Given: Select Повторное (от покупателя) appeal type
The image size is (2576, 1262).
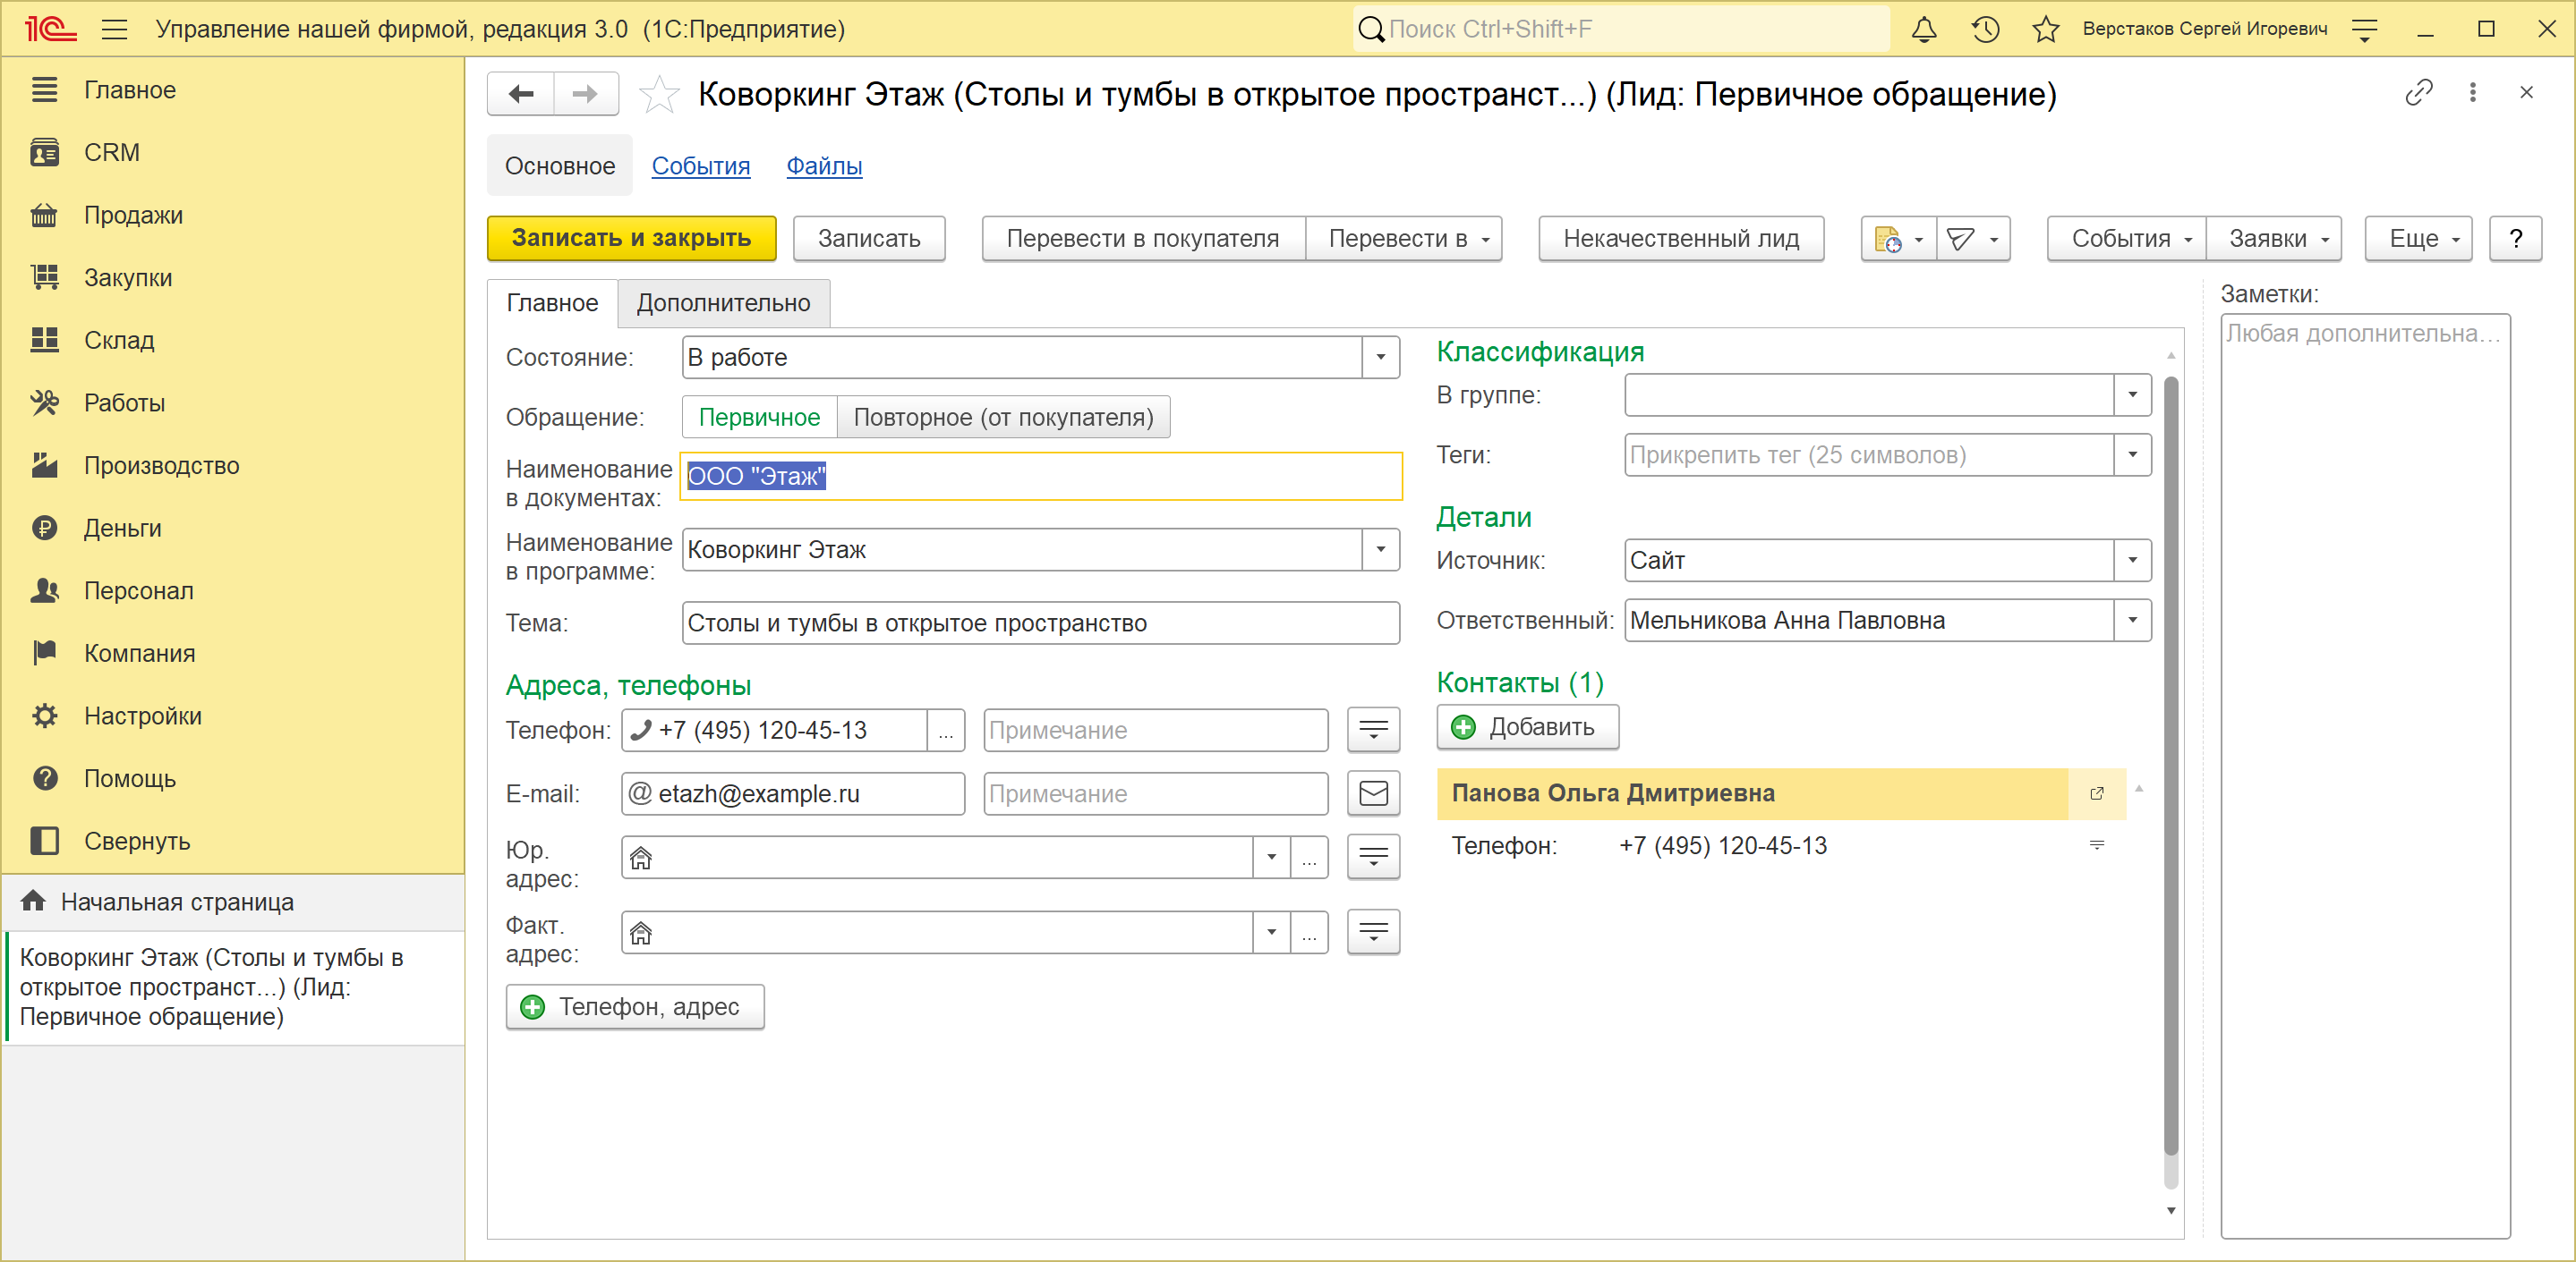Looking at the screenshot, I should click(1003, 418).
